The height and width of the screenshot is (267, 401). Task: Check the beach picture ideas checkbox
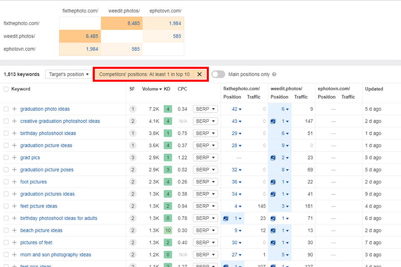(x=6, y=230)
